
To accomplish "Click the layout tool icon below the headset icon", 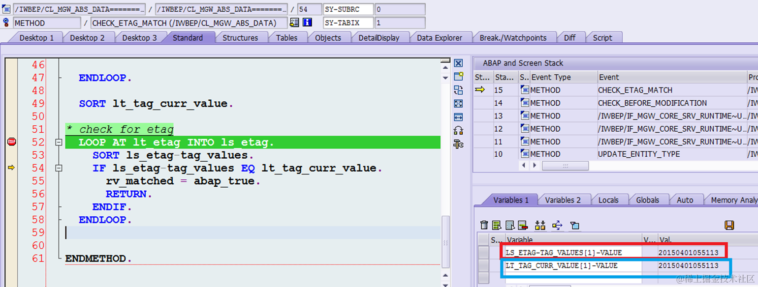I will click(x=458, y=144).
